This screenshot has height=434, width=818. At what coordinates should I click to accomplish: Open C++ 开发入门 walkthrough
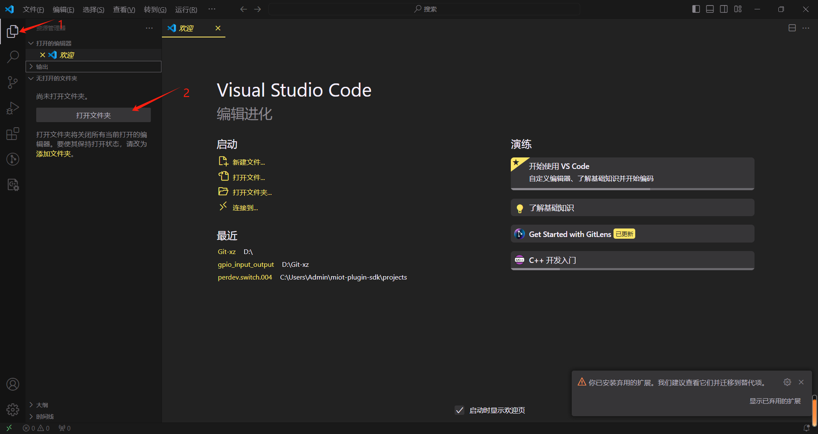(x=632, y=260)
